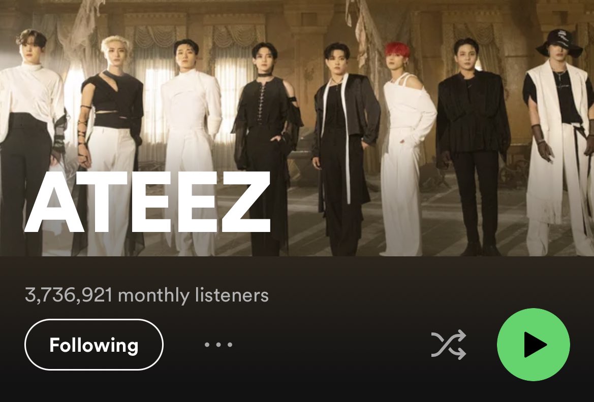The width and height of the screenshot is (594, 402).
Task: Click the leftmost person in the white turtleneck
Action: click(x=31, y=144)
